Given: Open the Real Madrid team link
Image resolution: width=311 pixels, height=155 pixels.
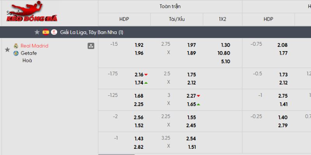Looking at the screenshot, I should pos(35,46).
